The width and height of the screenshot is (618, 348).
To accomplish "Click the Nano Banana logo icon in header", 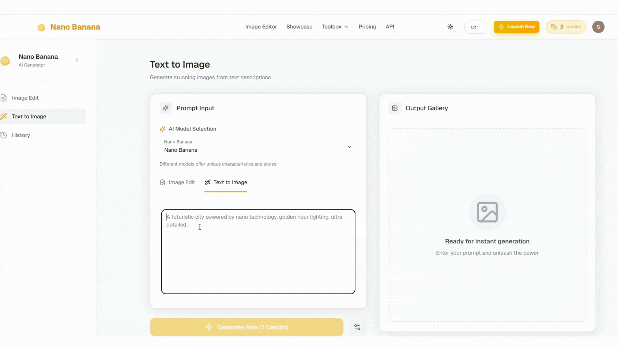I will (41, 27).
